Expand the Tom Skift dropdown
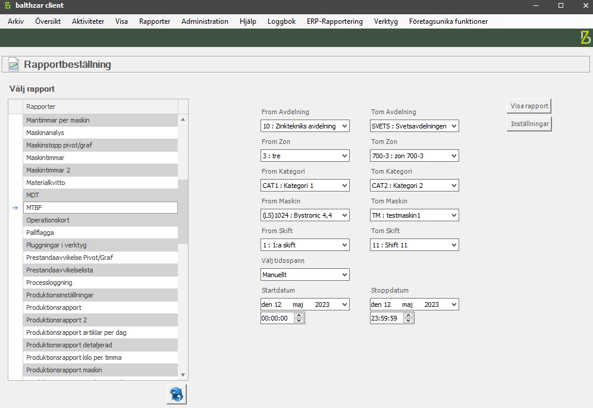The image size is (593, 408). [454, 245]
